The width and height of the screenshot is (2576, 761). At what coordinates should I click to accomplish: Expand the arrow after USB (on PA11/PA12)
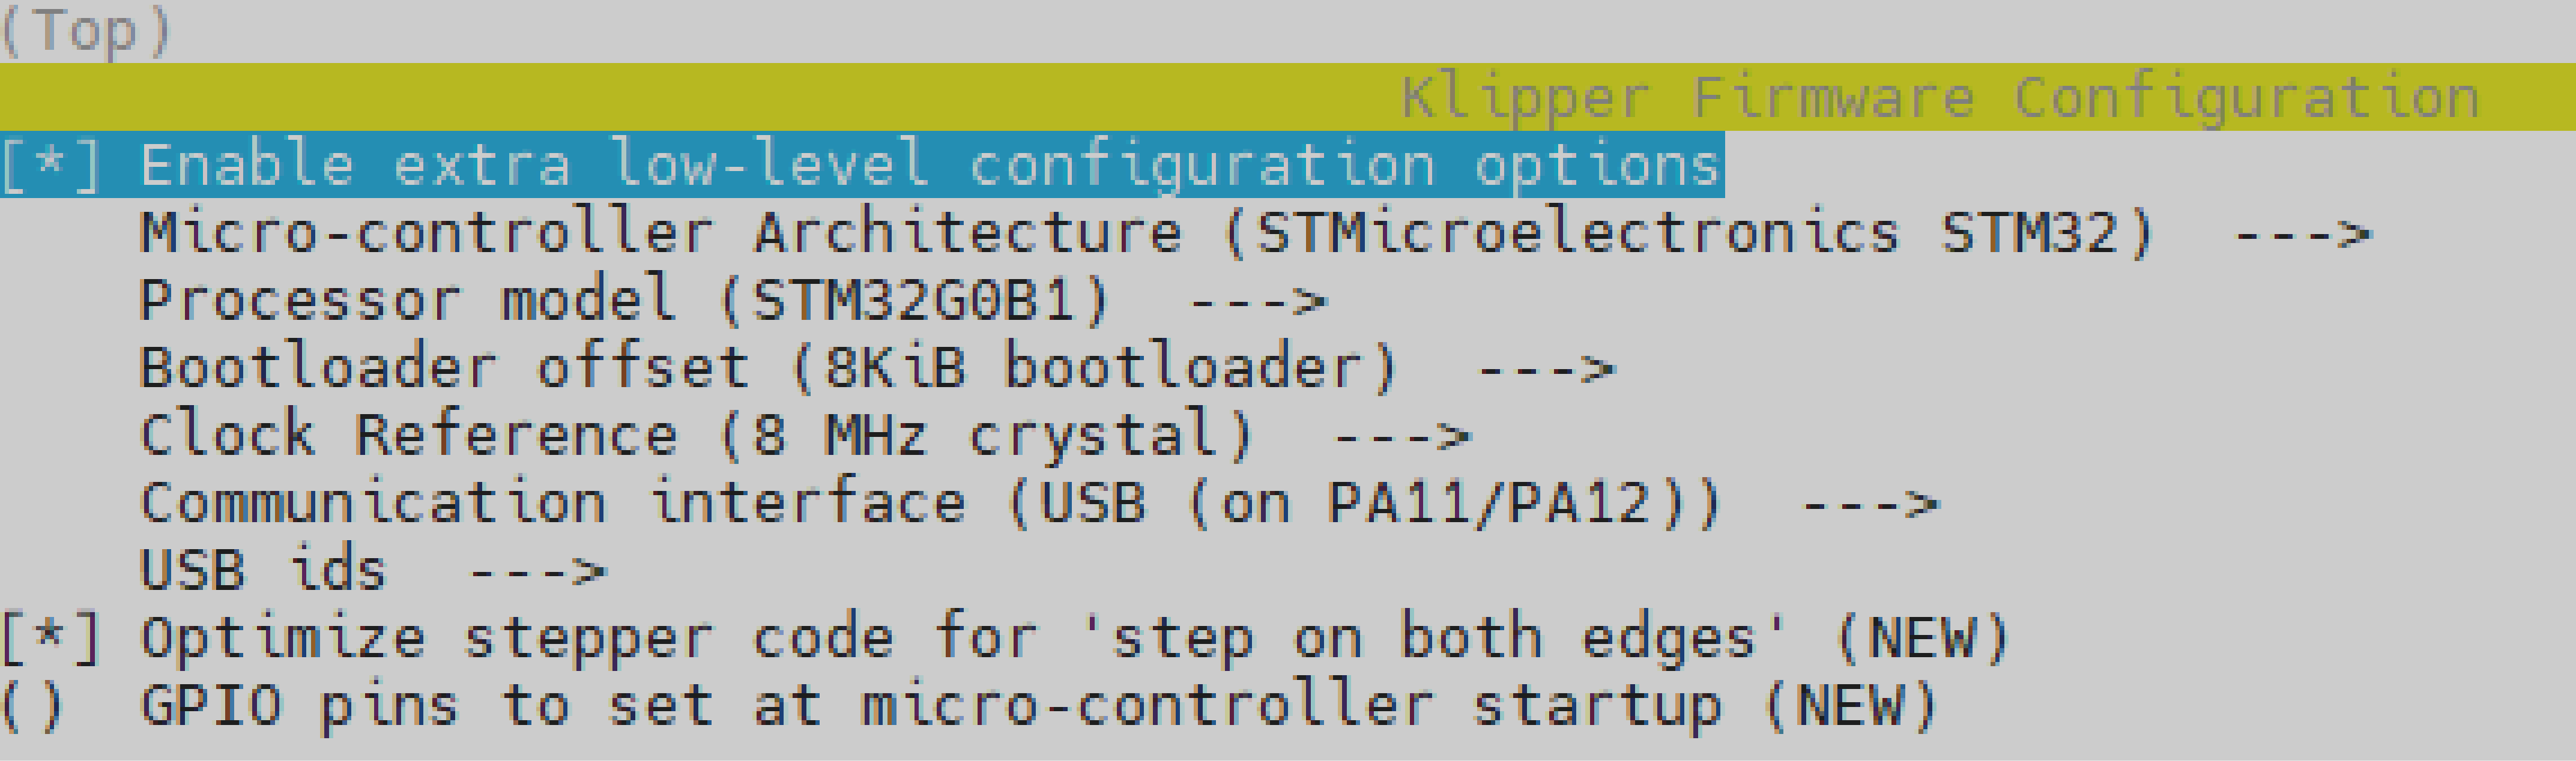click(x=1869, y=504)
